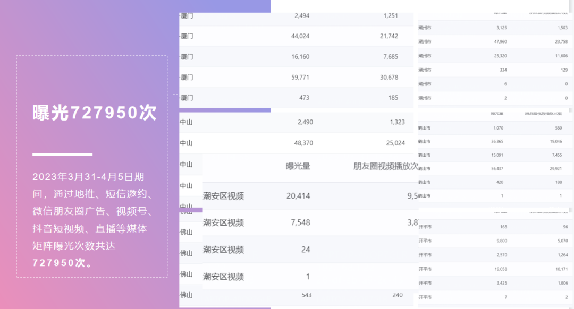Screen dimensions: 574x309
Task: Click the large 曝光量 column header
Action: click(x=298, y=166)
